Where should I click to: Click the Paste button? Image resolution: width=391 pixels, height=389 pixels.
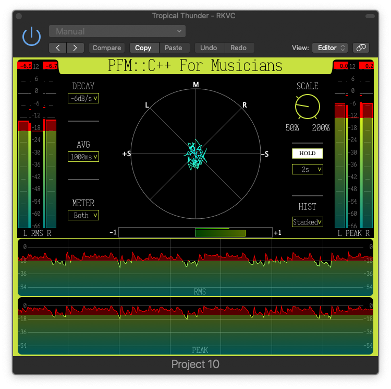pos(173,48)
